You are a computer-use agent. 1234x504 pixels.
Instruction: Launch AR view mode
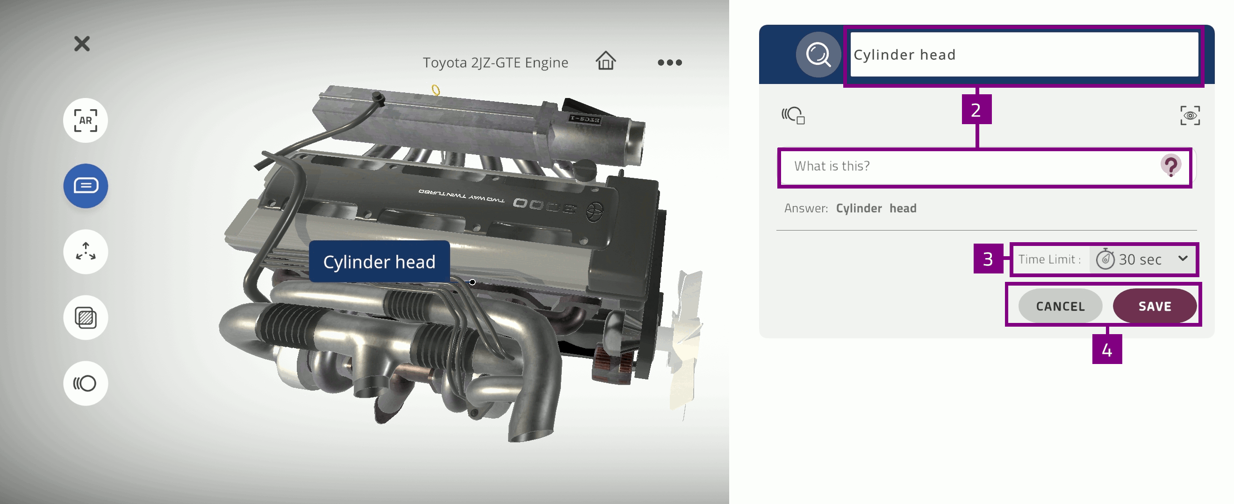pos(85,120)
